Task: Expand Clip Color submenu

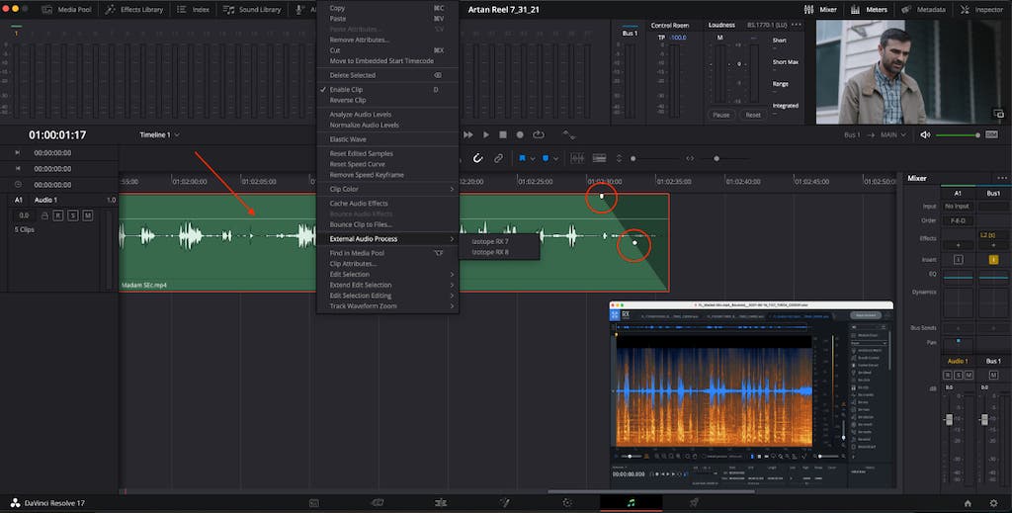Action: [387, 189]
